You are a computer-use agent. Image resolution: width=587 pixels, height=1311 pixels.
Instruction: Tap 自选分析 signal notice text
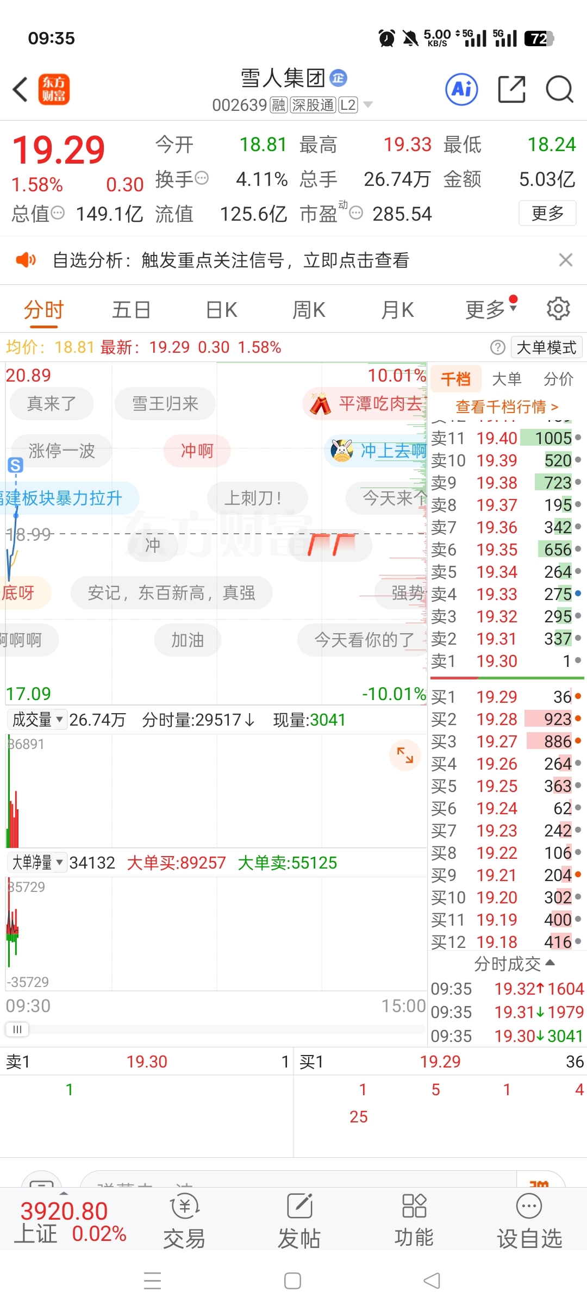tap(231, 260)
